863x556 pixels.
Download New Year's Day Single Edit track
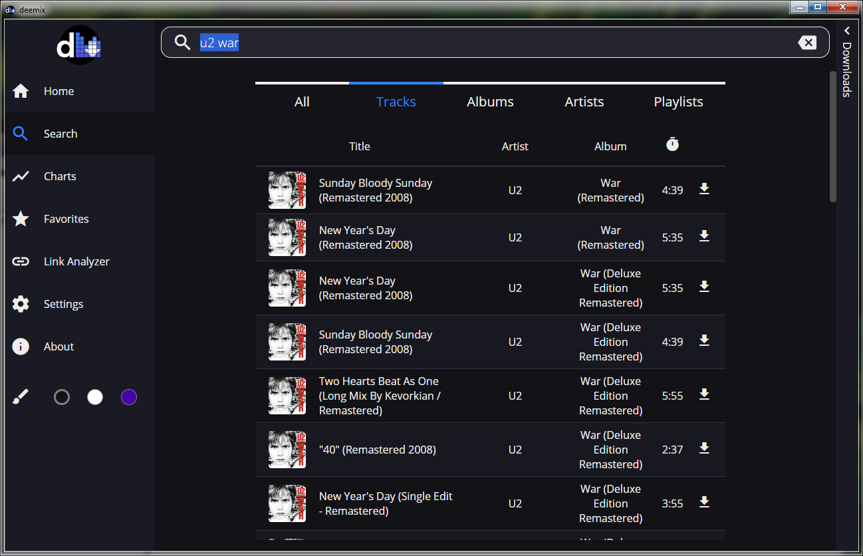(704, 503)
